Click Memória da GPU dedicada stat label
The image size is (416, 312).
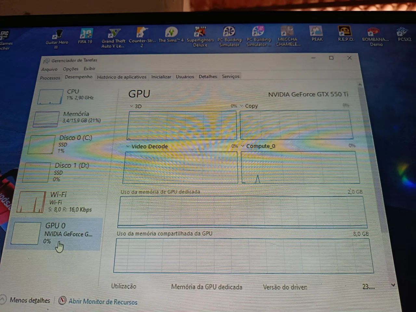click(207, 287)
